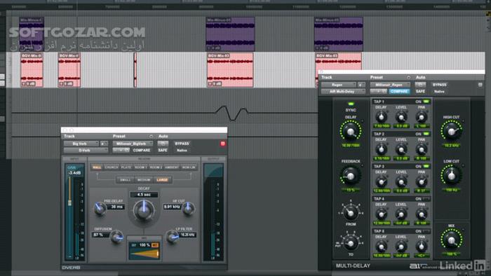Choose MEDIUM room size
This screenshot has height=276, width=491.
click(144, 180)
